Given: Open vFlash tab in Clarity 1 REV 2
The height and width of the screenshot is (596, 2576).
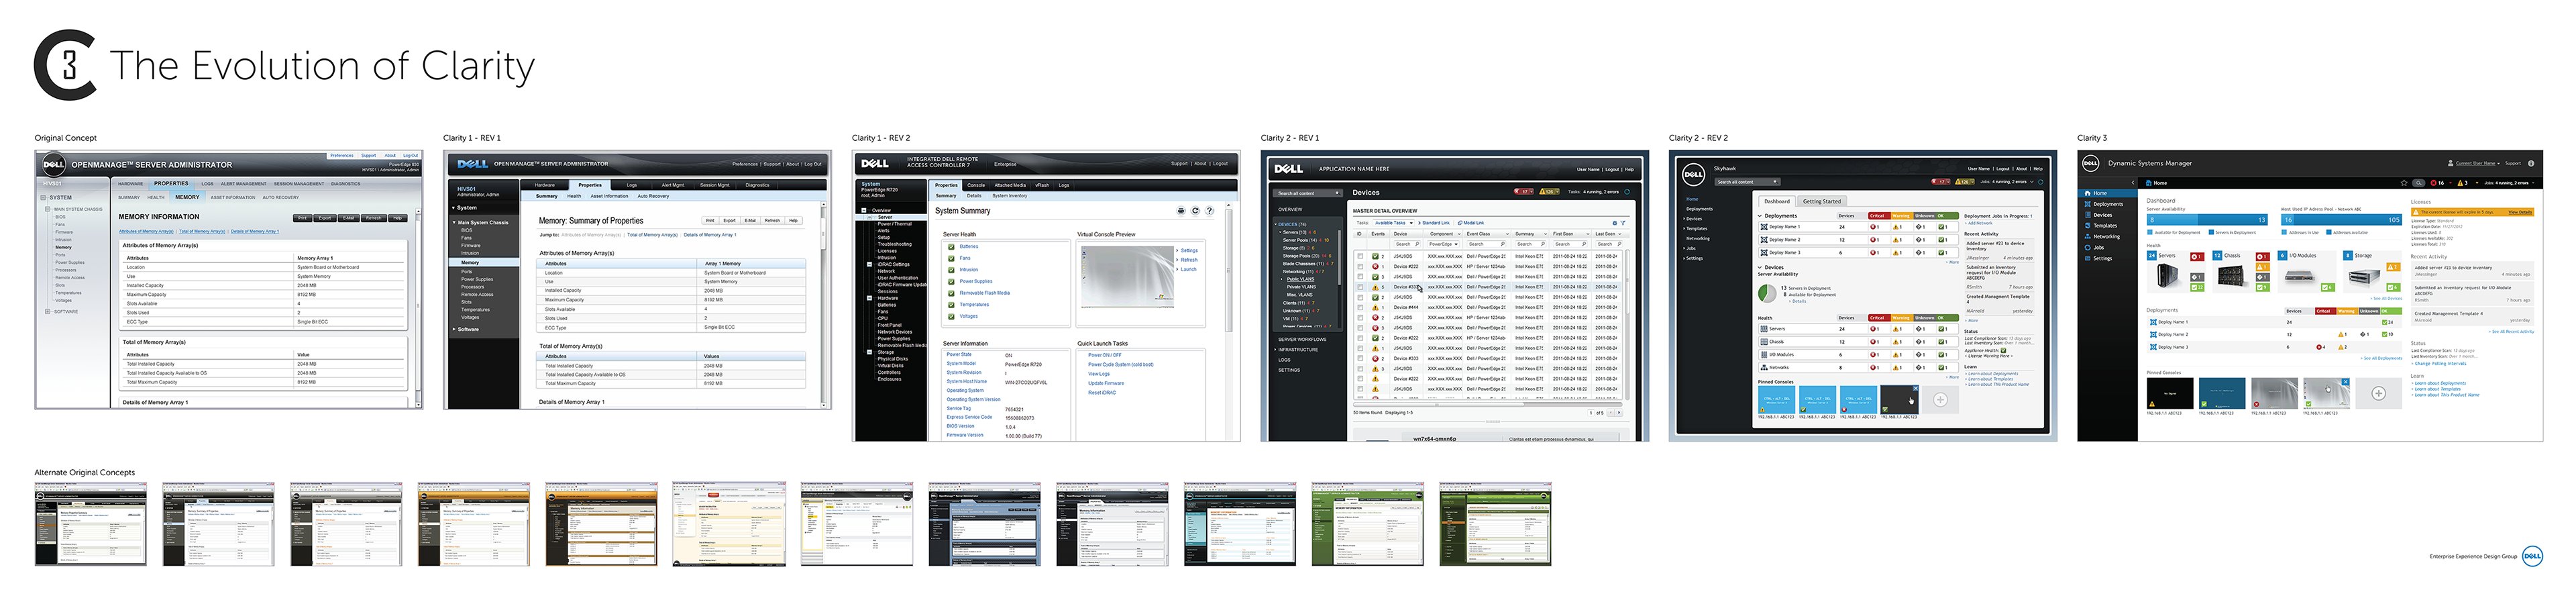Looking at the screenshot, I should click(1042, 186).
